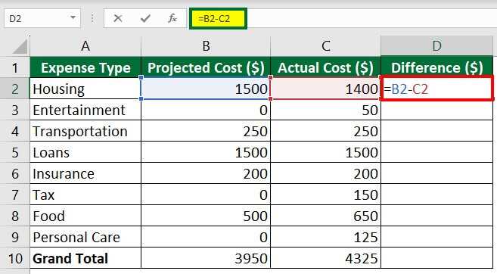Click Tax actual cost 150
The height and width of the screenshot is (274, 497).
click(x=325, y=195)
